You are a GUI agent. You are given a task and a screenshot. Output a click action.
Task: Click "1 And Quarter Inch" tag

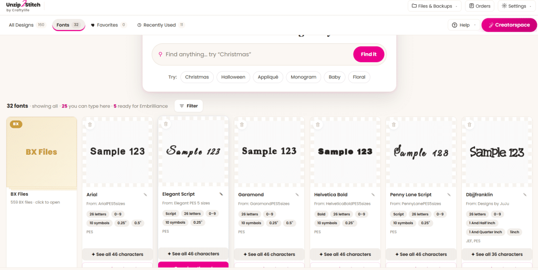point(485,232)
